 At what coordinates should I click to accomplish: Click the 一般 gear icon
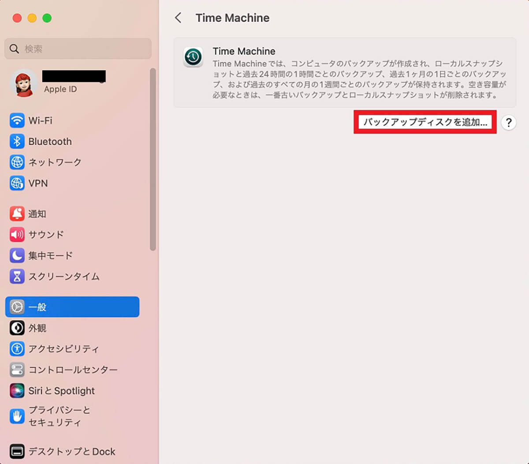17,307
